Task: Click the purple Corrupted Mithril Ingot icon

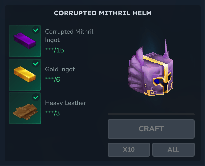Action: pos(25,41)
